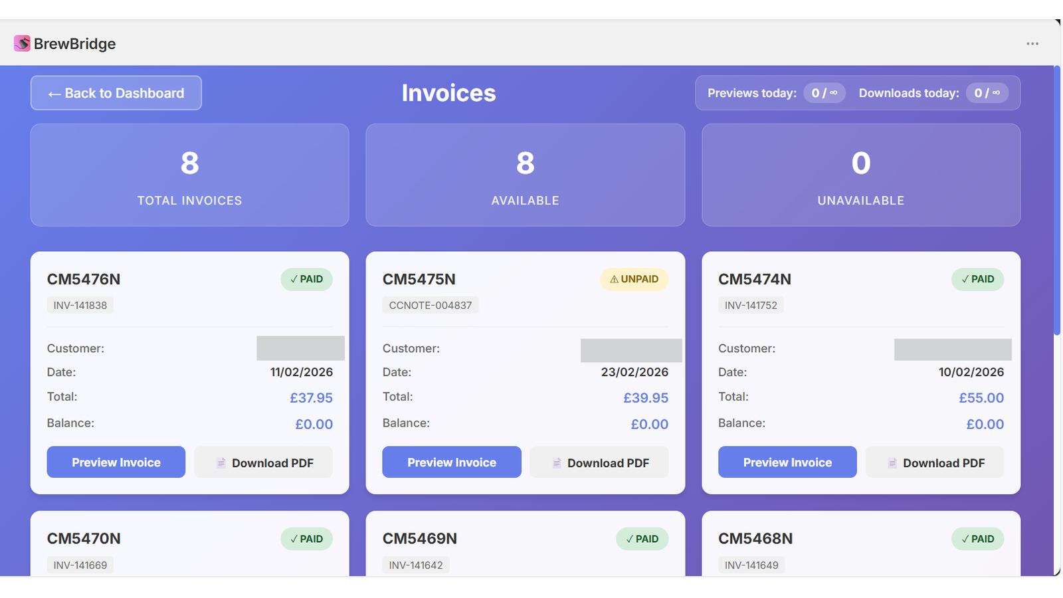The width and height of the screenshot is (1063, 598).
Task: Click the date 10/02/2026
Action: [x=971, y=372]
